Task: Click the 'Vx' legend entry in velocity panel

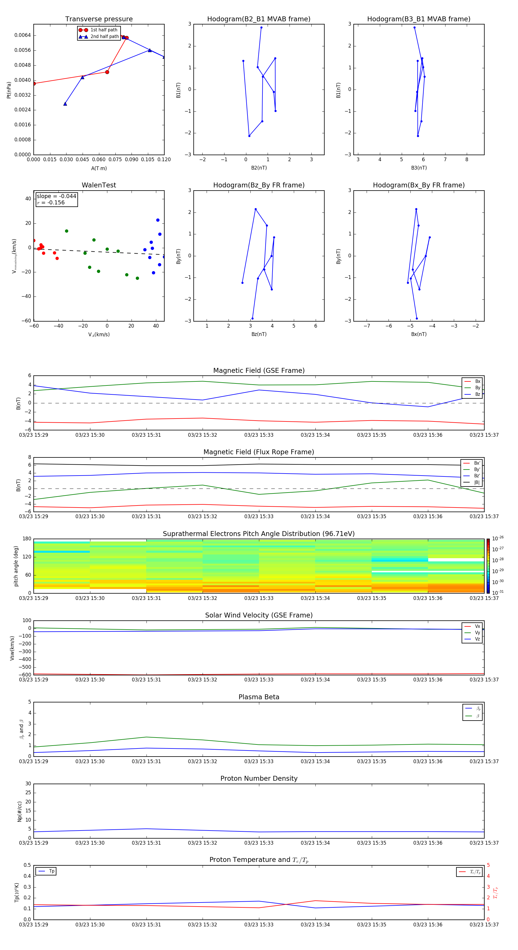Action: click(472, 626)
